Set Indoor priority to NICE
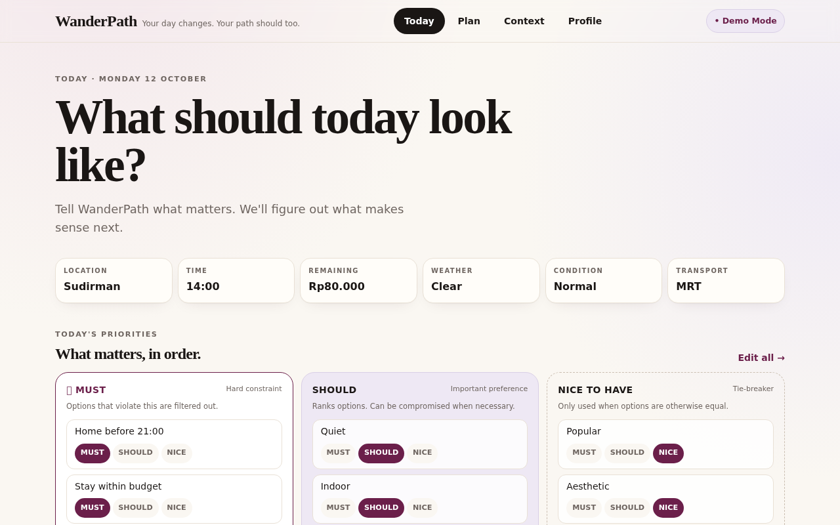The width and height of the screenshot is (840, 525). coord(423,508)
